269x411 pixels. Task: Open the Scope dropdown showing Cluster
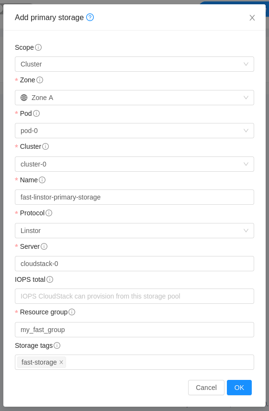coord(134,64)
